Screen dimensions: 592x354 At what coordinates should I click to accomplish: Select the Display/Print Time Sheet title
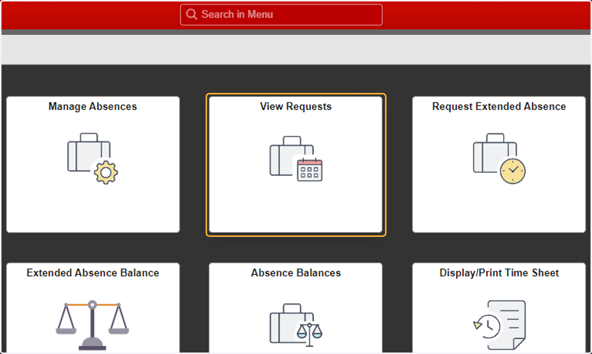499,273
